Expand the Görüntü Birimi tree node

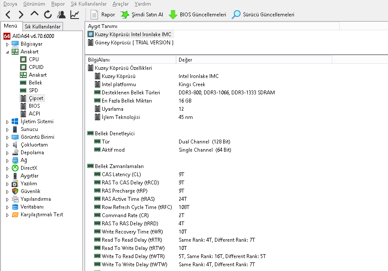pos(7,137)
